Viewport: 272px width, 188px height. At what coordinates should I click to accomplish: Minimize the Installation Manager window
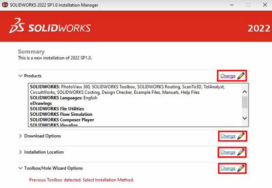(231, 5)
